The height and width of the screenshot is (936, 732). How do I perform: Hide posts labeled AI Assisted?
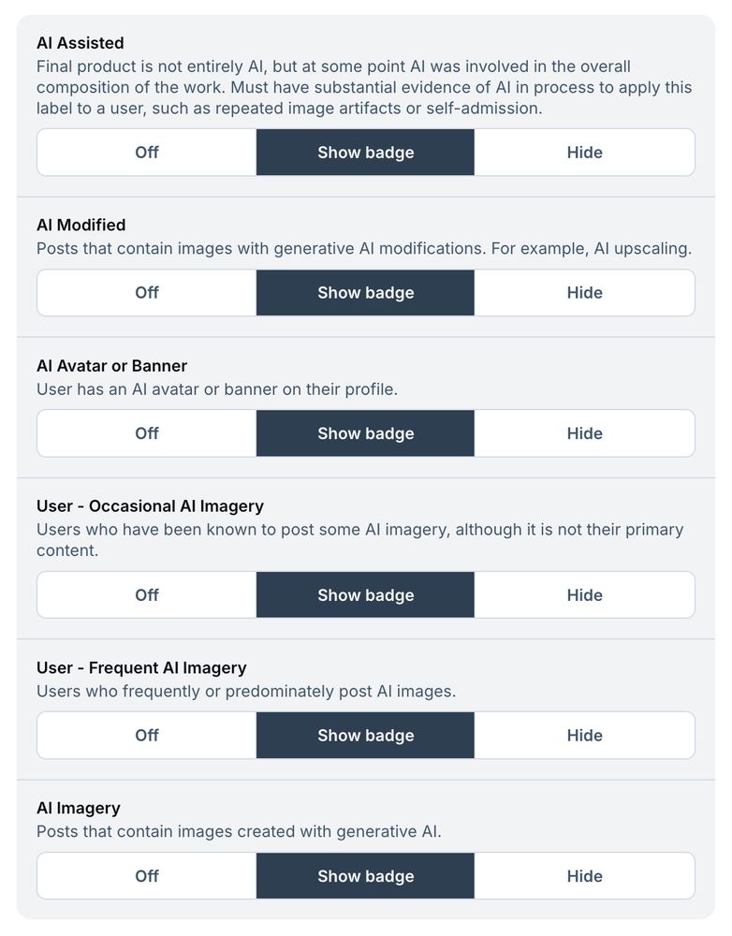coord(584,152)
